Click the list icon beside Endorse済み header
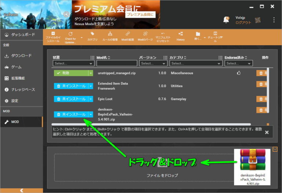282x193 pixels. (220, 58)
